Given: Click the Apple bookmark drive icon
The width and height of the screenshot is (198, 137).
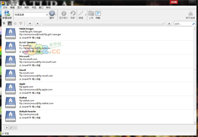Looking at the screenshot, I should coord(10,89).
